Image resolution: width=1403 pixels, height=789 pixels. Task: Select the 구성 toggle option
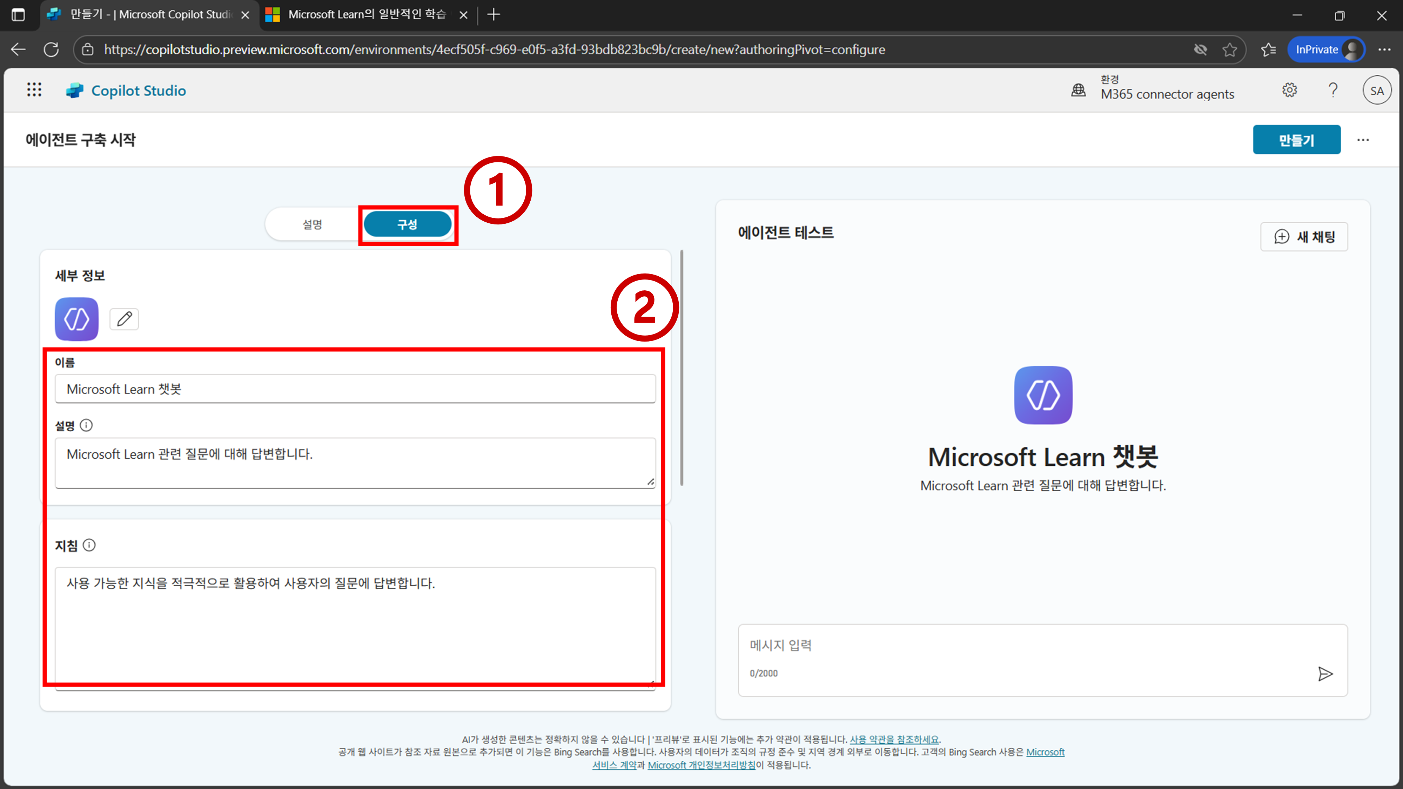tap(407, 224)
